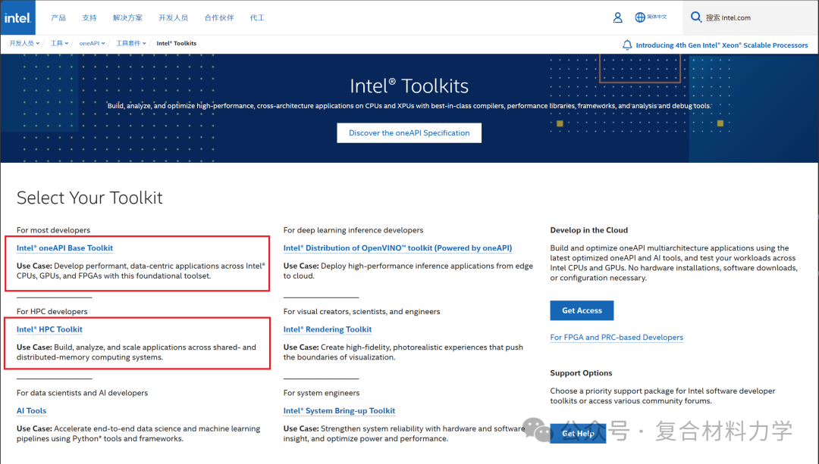Expand the 工具套件 breadcrumb dropdown
819x464 pixels.
(130, 43)
